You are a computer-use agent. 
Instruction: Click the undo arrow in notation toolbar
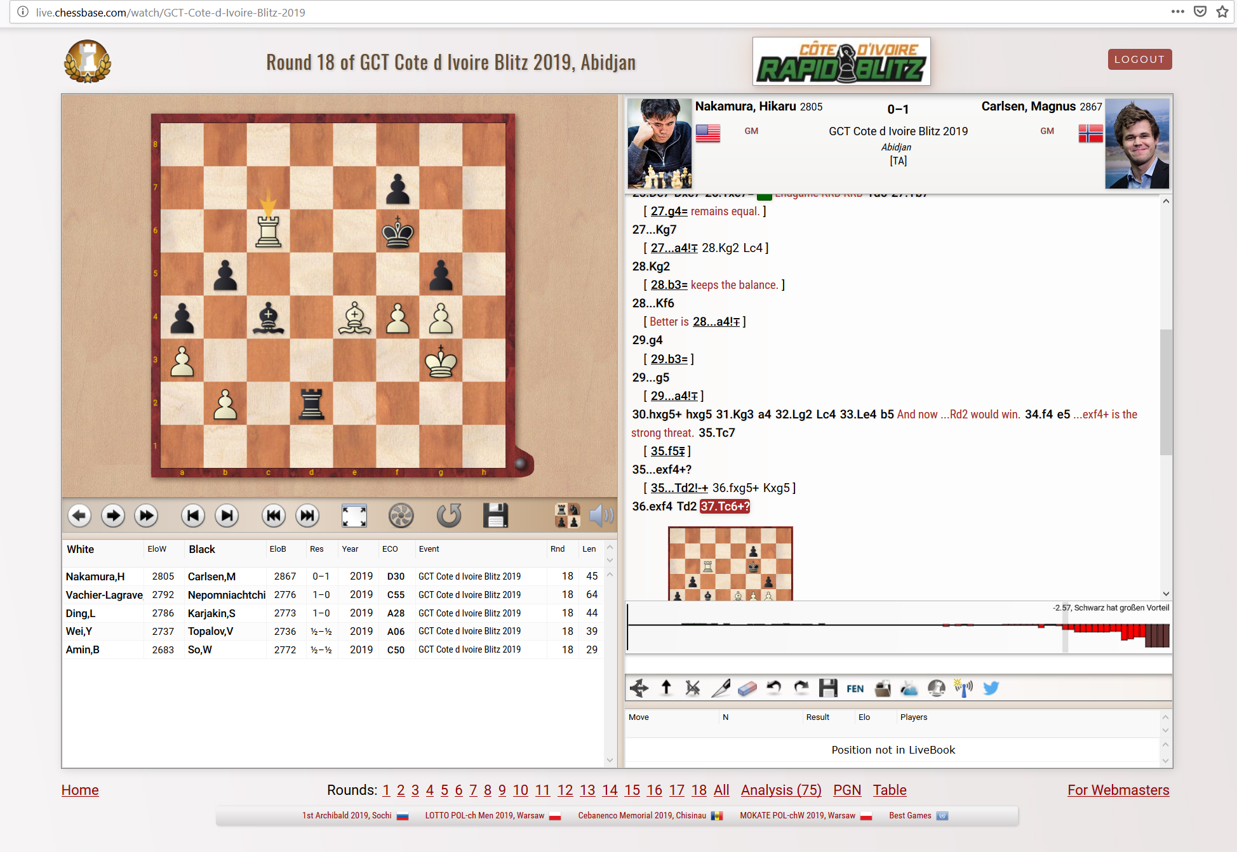(773, 688)
